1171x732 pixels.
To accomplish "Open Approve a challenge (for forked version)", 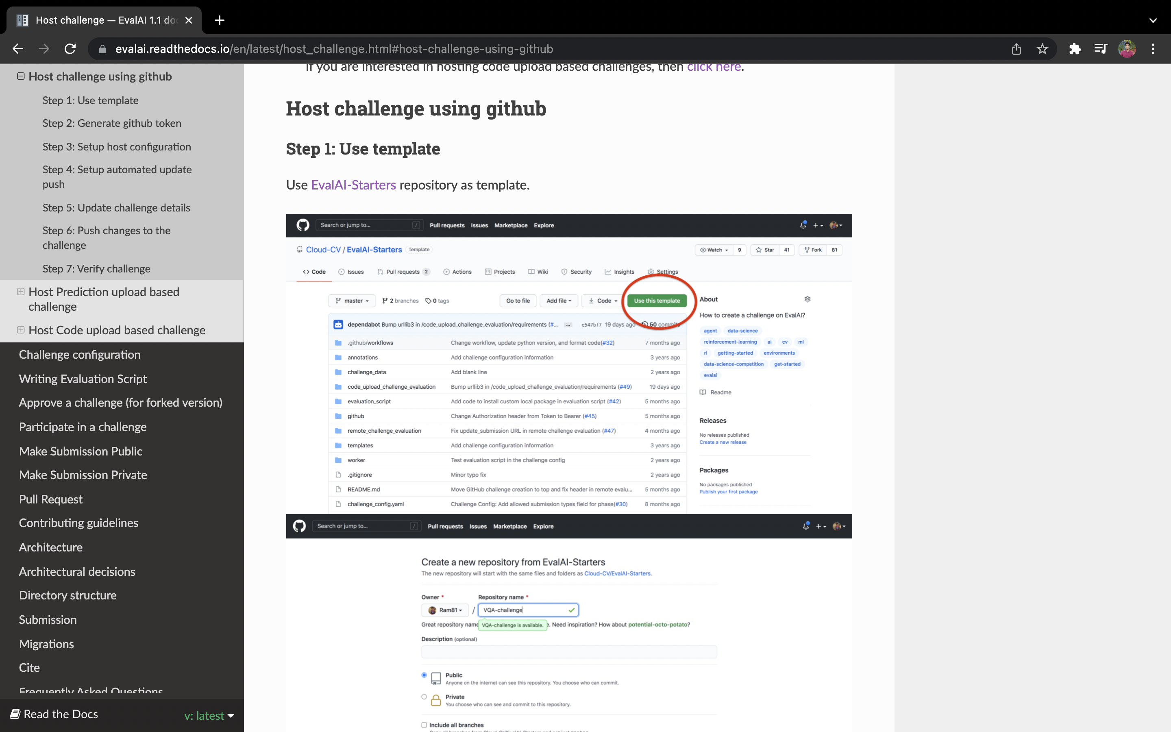I will tap(120, 402).
